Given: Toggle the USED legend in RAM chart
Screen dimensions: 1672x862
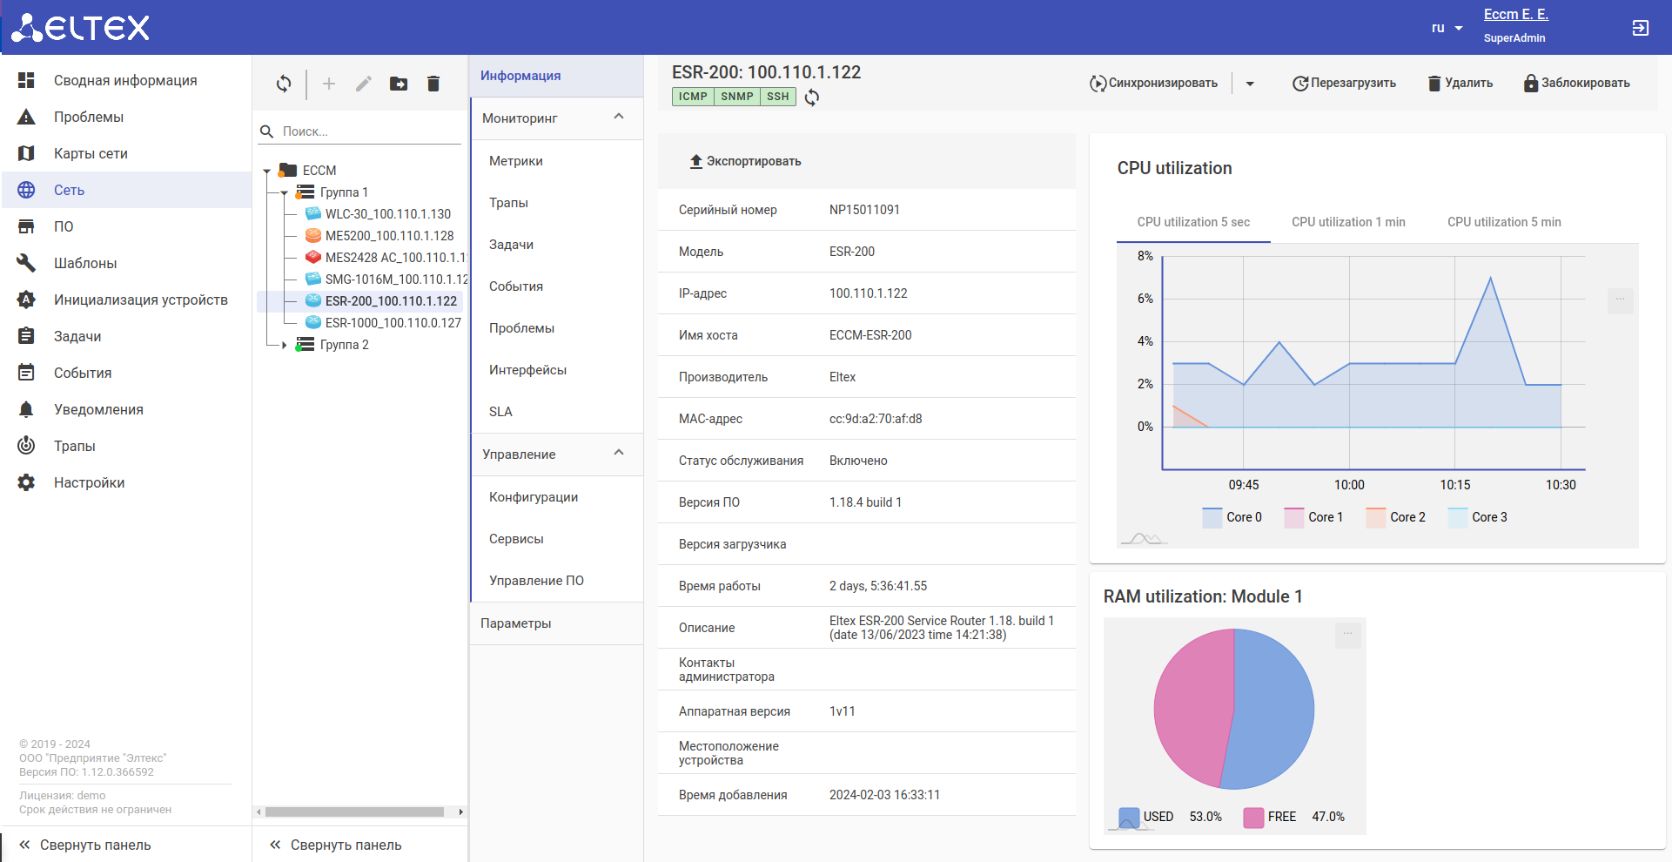Looking at the screenshot, I should 1145,817.
